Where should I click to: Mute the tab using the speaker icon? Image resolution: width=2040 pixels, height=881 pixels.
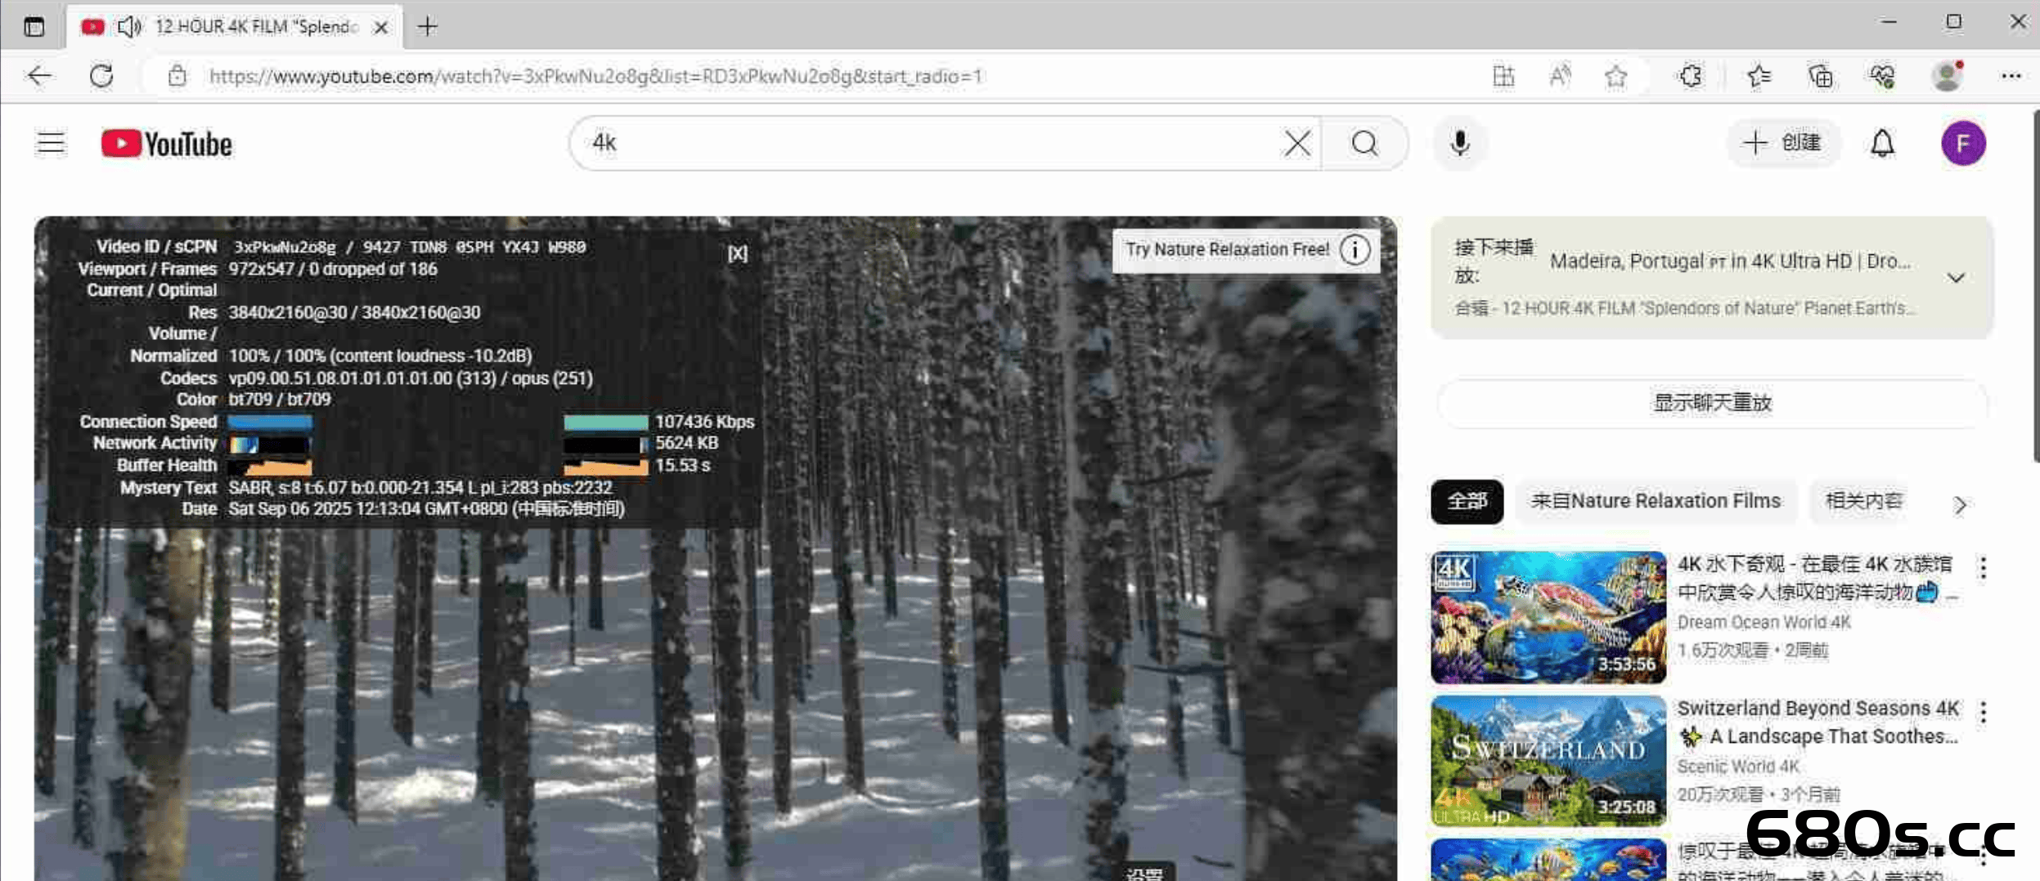pyautogui.click(x=129, y=27)
